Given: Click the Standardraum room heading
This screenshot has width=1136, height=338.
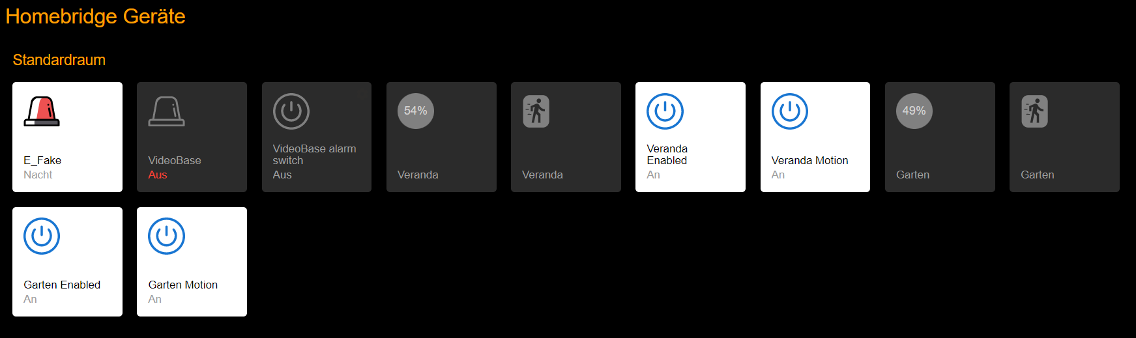Looking at the screenshot, I should (x=59, y=60).
